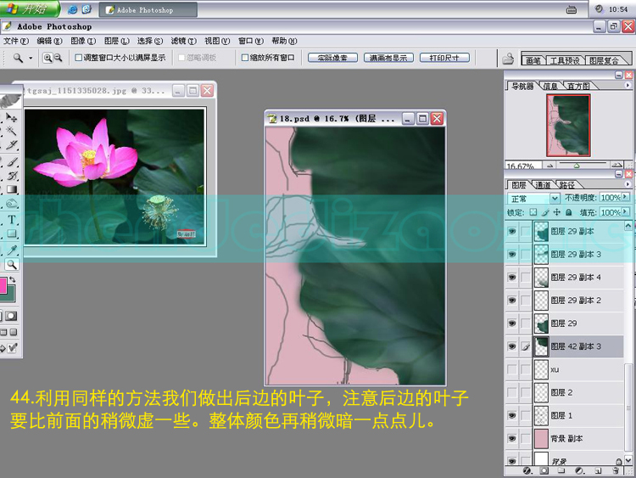The width and height of the screenshot is (636, 478).
Task: Create new adjustment layer icon
Action: pyautogui.click(x=580, y=470)
